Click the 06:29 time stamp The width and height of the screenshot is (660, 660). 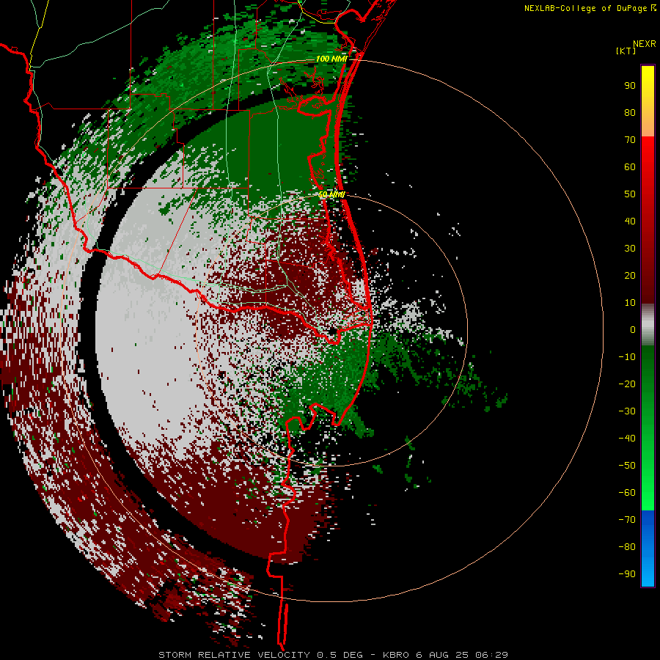point(491,655)
